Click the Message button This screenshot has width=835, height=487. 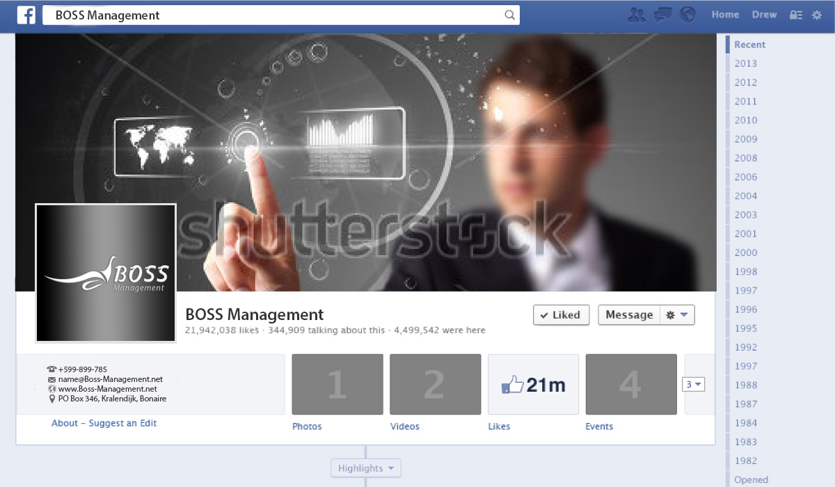629,314
